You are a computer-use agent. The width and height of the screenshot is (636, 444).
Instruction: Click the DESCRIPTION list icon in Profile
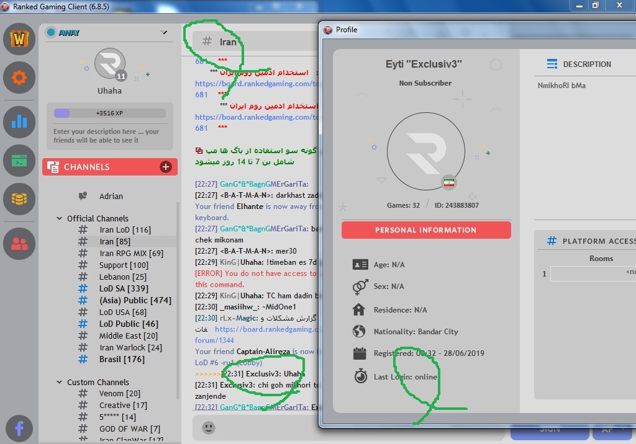point(552,64)
